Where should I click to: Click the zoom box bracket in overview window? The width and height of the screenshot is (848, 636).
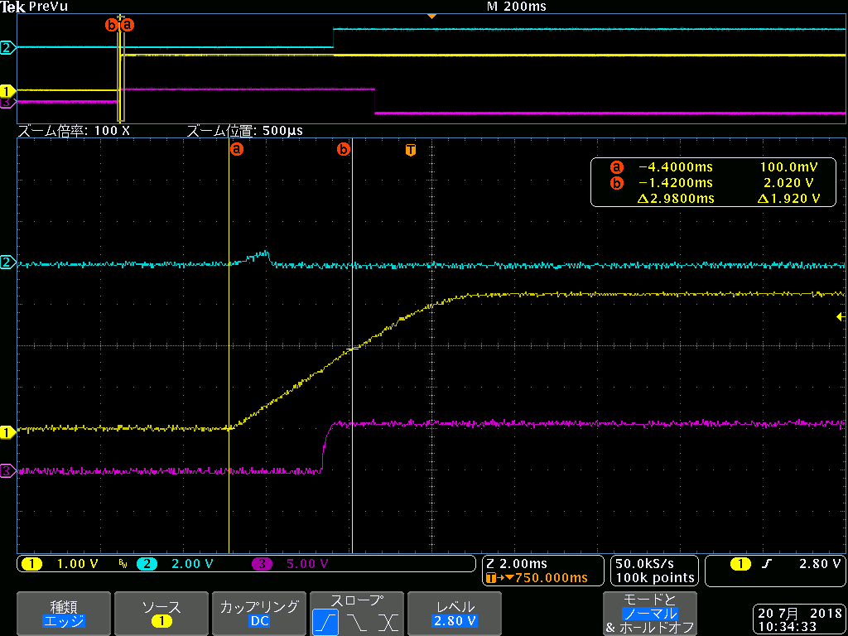(122, 68)
